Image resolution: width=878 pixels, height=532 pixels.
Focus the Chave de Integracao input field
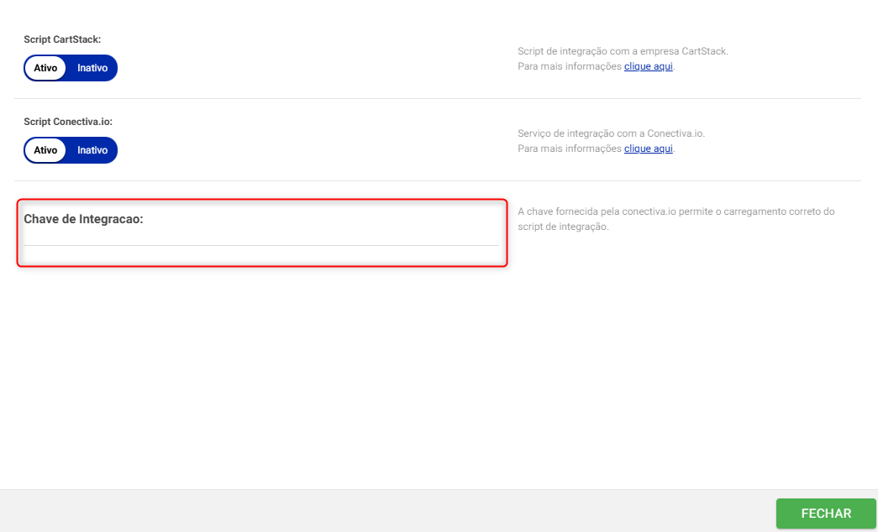click(260, 237)
